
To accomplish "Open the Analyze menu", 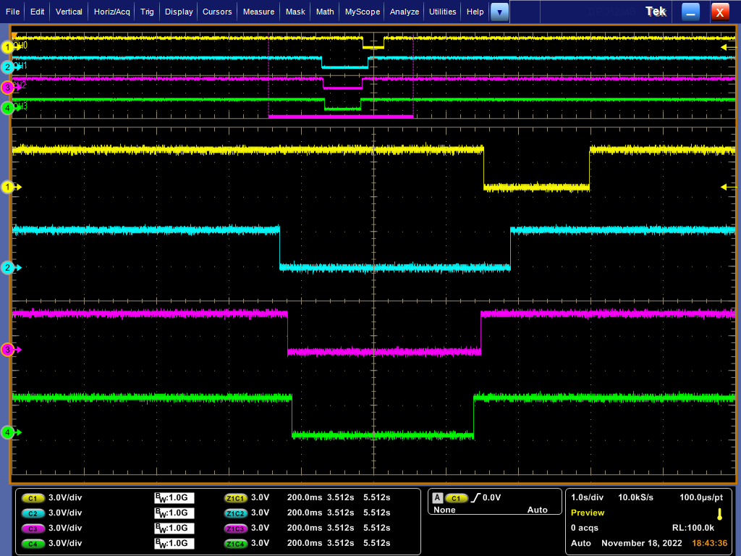I will coord(404,12).
